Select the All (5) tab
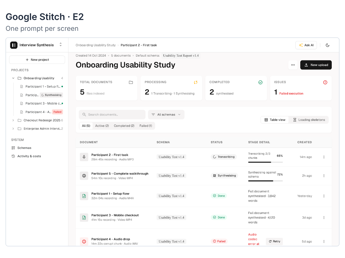 click(86, 126)
